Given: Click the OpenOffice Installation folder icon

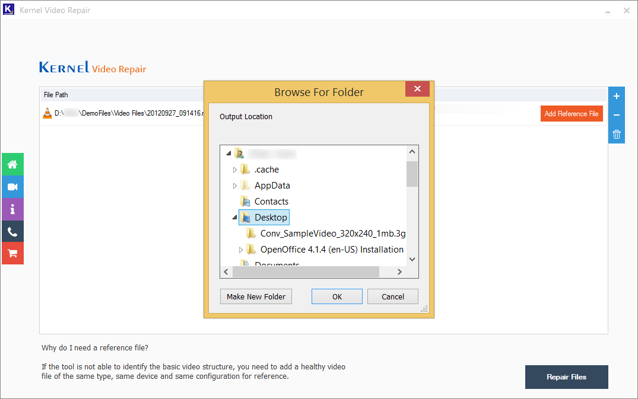Looking at the screenshot, I should [x=251, y=250].
